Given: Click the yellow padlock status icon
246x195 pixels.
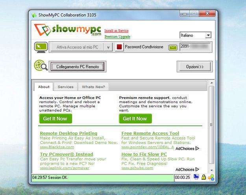Looking at the screenshot, I should [x=203, y=177].
